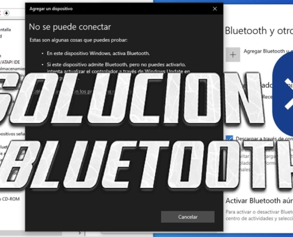This screenshot has height=237, width=293.
Task: Click the 'Bluetooth y otros' settings heading
Action: (x=259, y=31)
